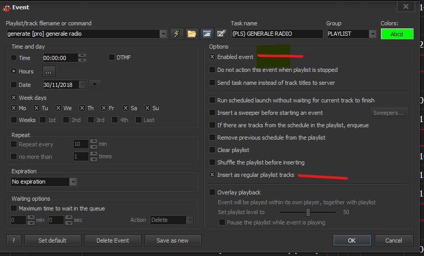Click the Cancel button

394,240
